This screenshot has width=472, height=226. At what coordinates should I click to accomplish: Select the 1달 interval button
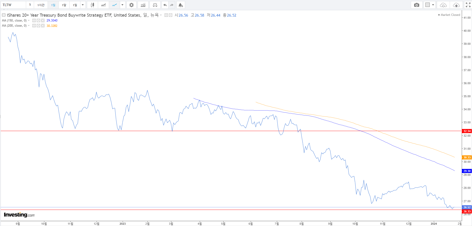(x=64, y=5)
